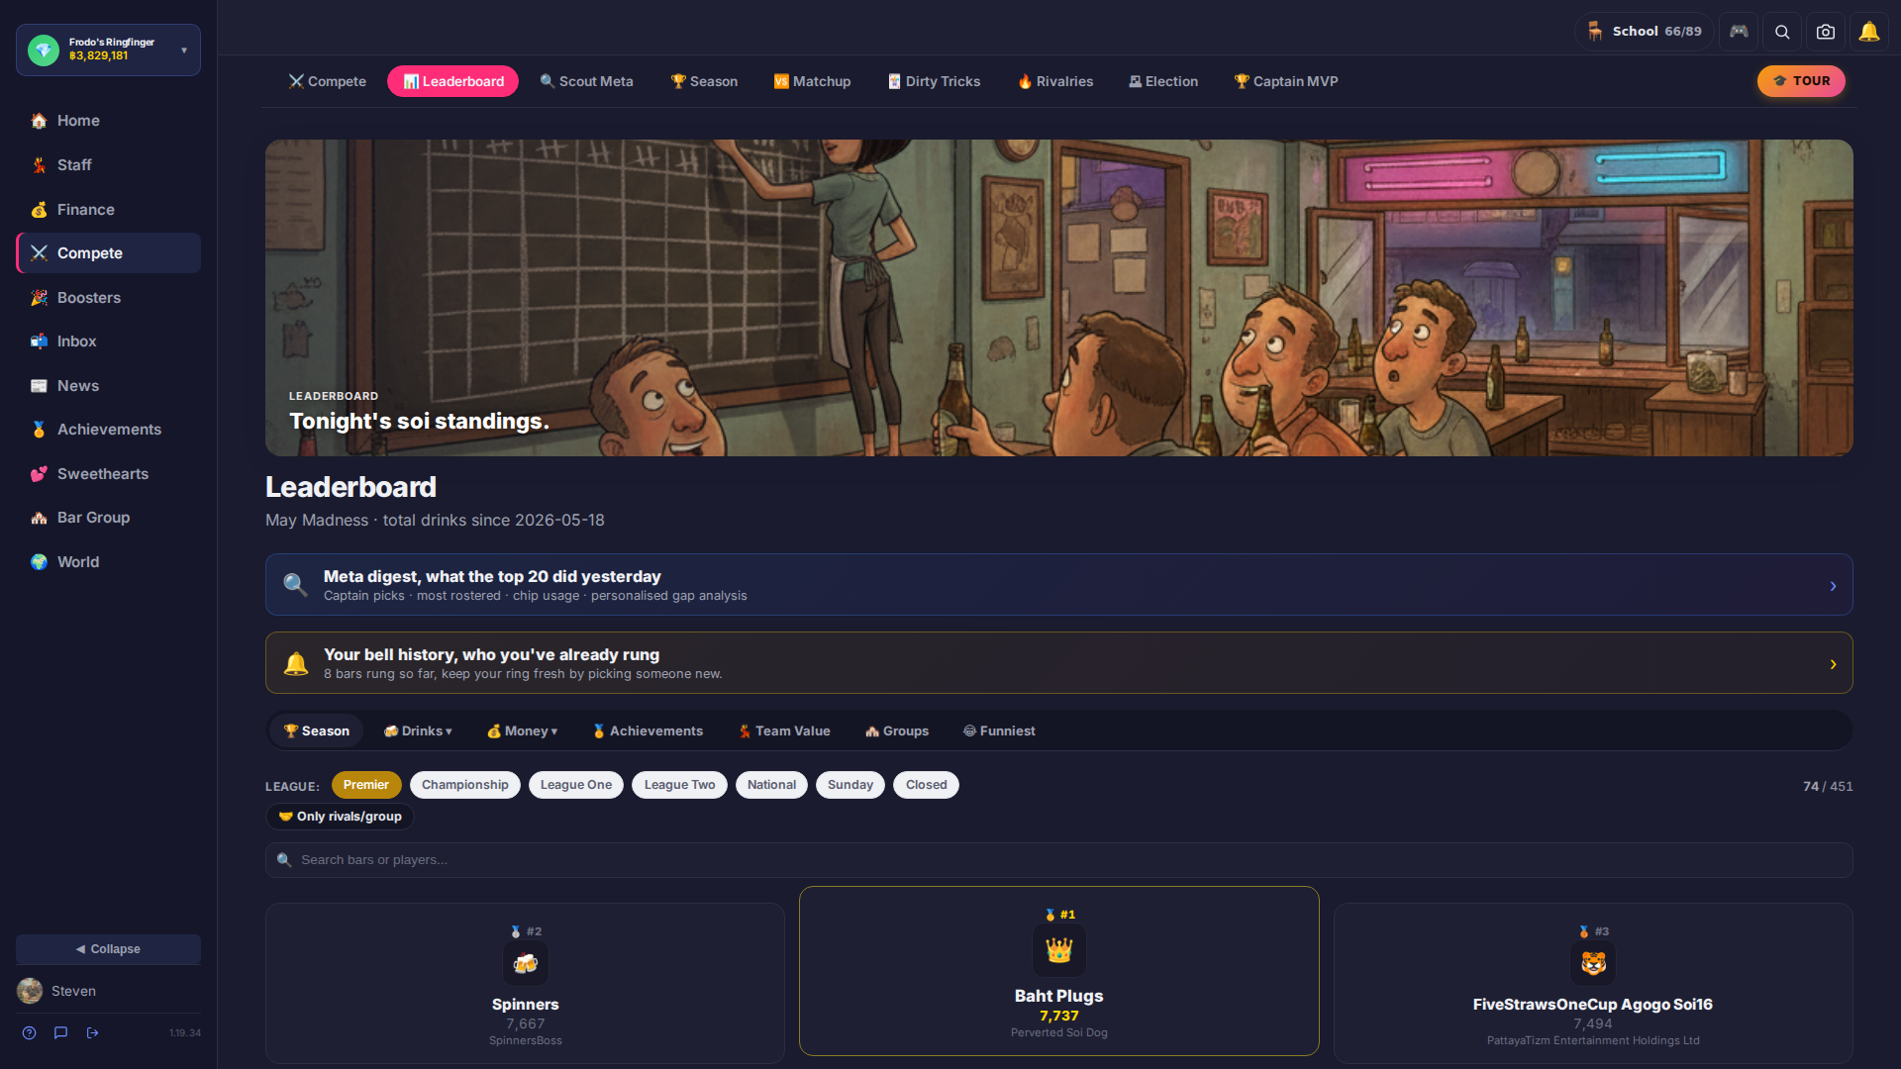Click the gamepad icon in top bar

1739,32
